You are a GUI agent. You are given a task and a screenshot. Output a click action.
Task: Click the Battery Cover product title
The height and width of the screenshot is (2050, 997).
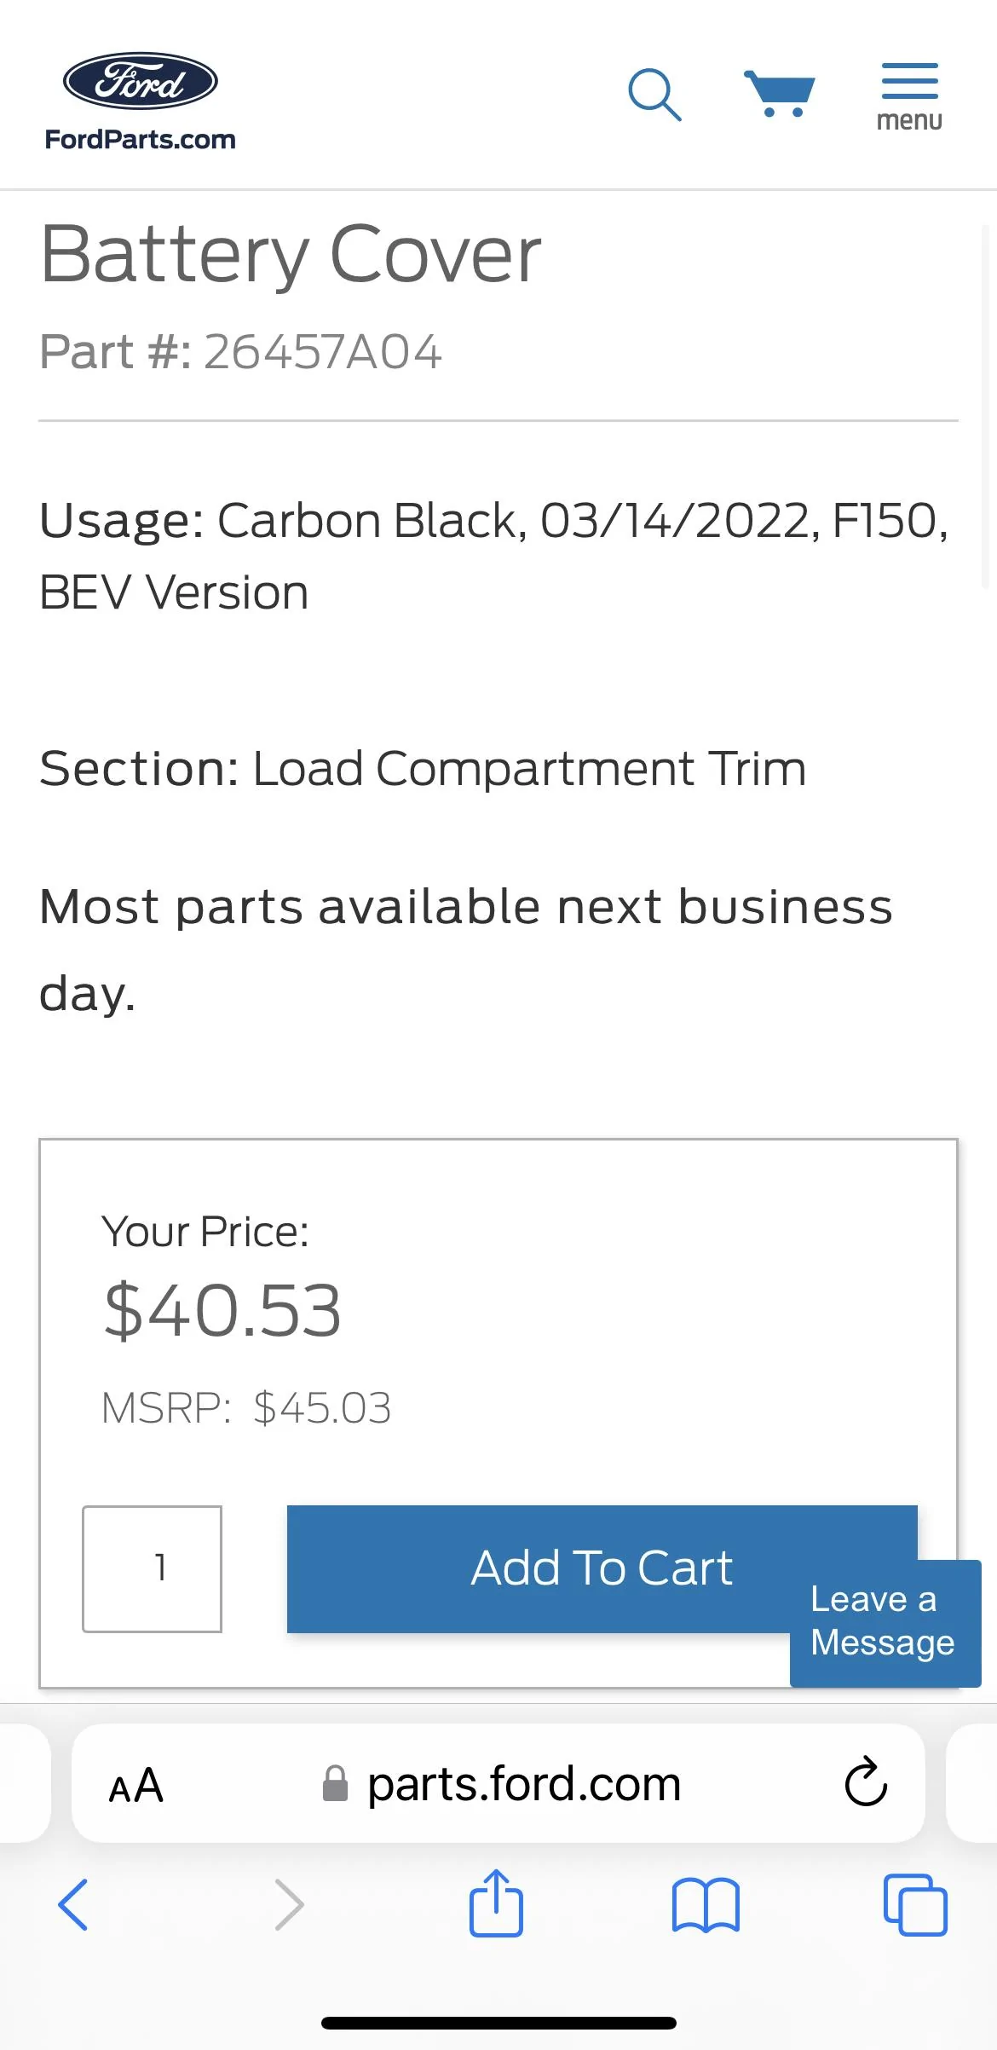coord(291,253)
